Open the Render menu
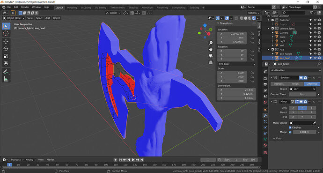Image resolution: width=323 pixels, height=173 pixels. click(x=25, y=7)
